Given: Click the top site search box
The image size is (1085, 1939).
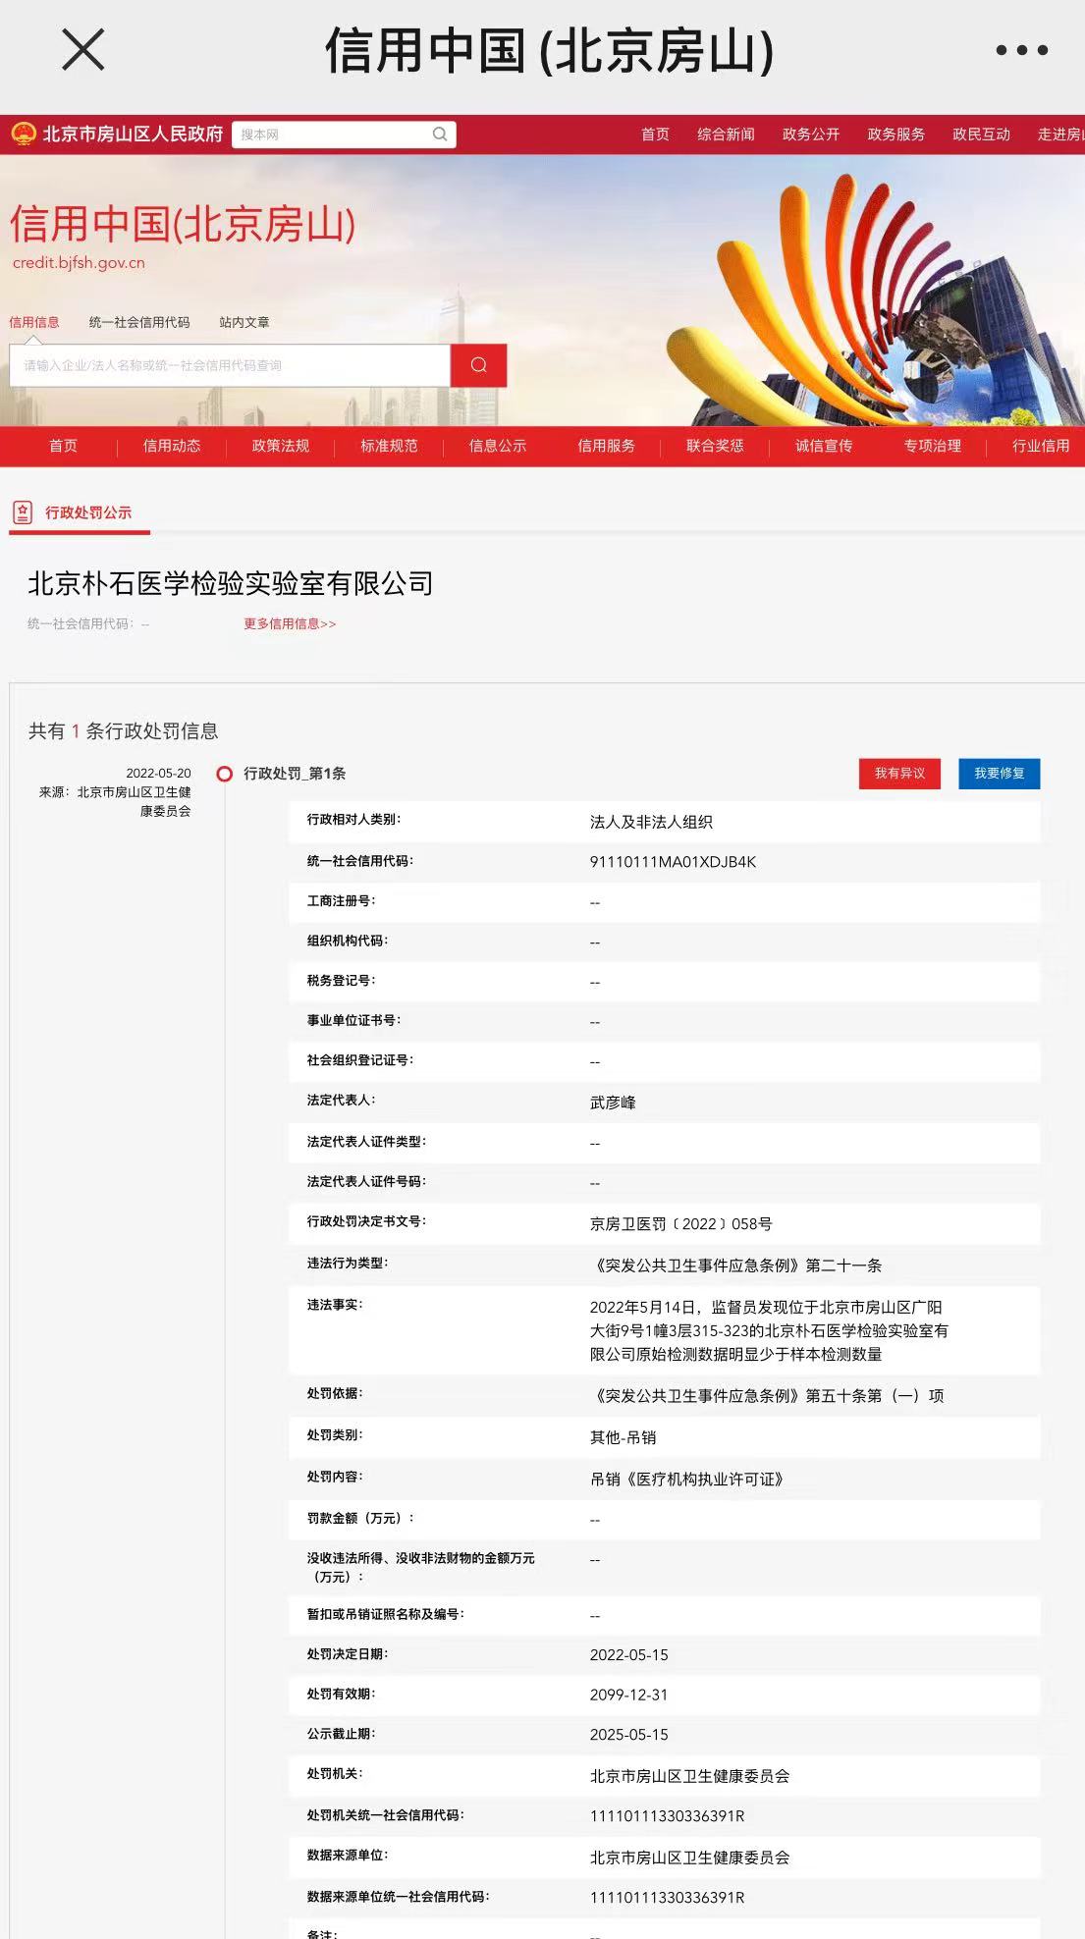Looking at the screenshot, I should [x=334, y=135].
